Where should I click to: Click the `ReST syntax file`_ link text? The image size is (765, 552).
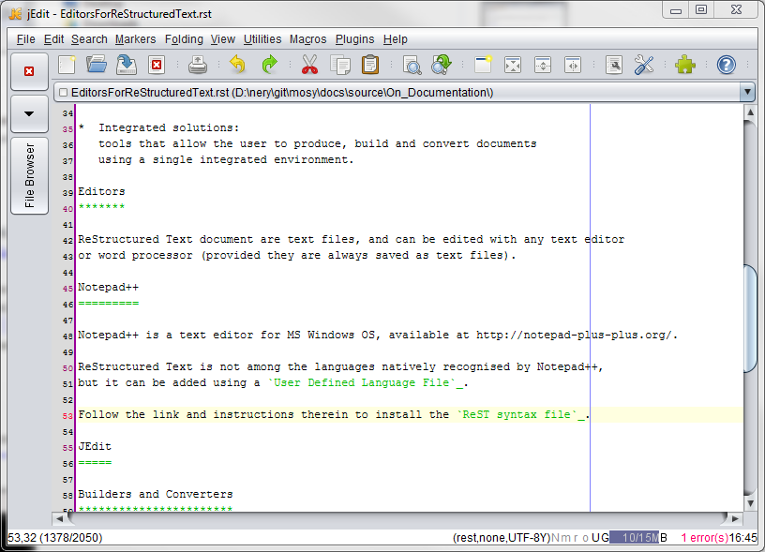tap(521, 414)
